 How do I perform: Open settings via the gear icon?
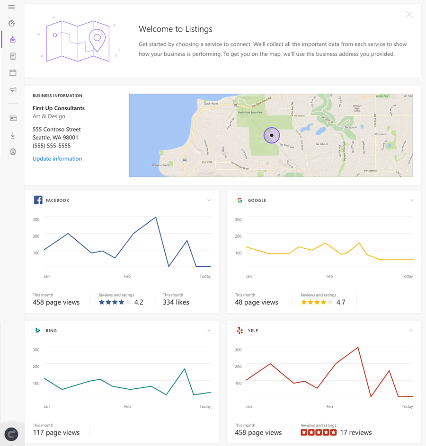point(12,151)
